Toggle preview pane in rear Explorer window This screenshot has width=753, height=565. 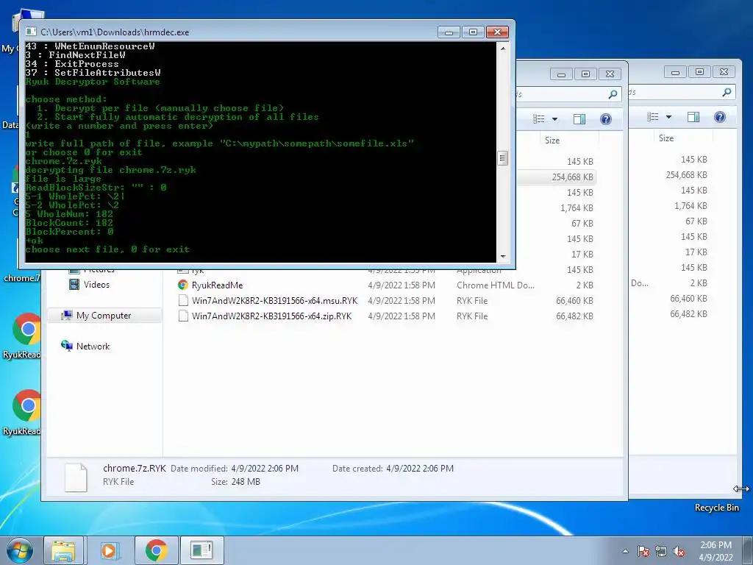(693, 117)
